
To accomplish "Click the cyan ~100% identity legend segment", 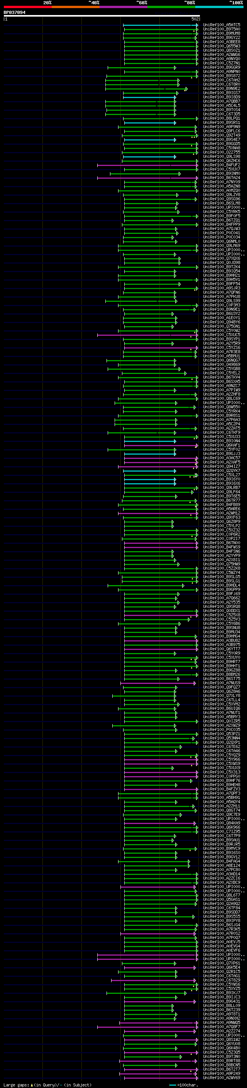I will point(220,7).
